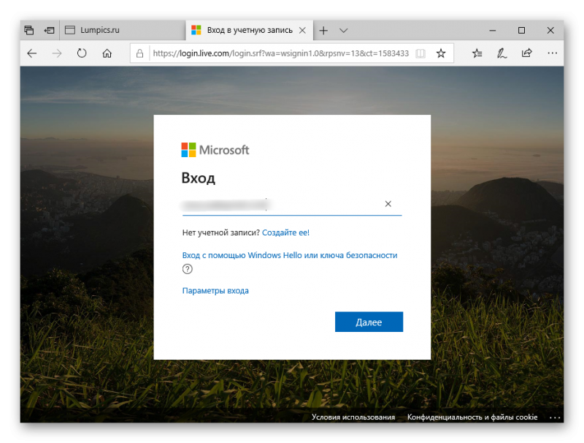584x443 pixels.
Task: Click the Microsoft logo
Action: tap(215, 150)
